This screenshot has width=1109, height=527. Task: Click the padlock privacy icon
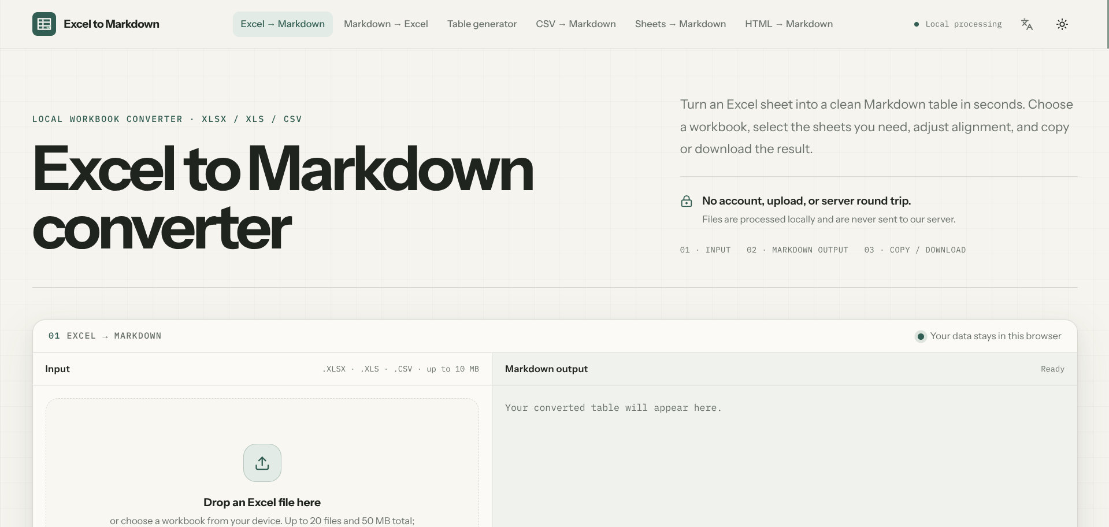click(687, 201)
